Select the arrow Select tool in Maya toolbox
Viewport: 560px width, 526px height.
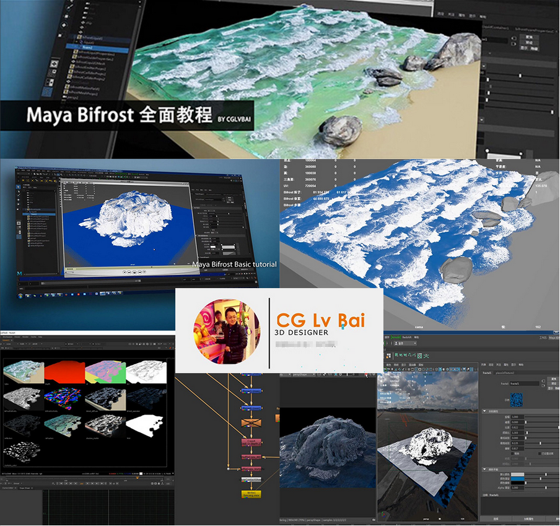(18, 186)
